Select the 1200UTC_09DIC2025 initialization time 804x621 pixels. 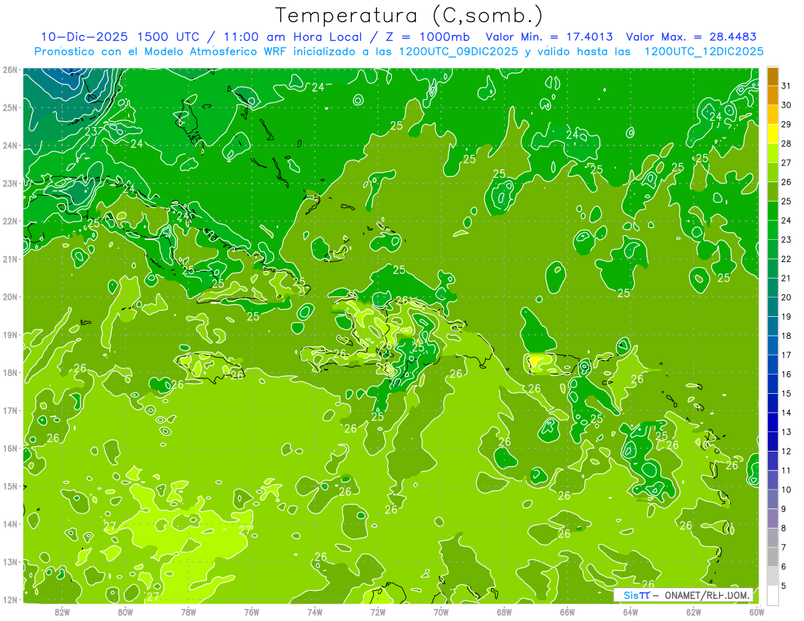(458, 51)
